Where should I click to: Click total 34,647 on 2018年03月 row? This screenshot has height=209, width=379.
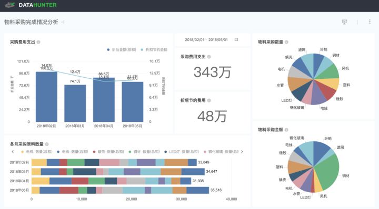[x=212, y=171]
